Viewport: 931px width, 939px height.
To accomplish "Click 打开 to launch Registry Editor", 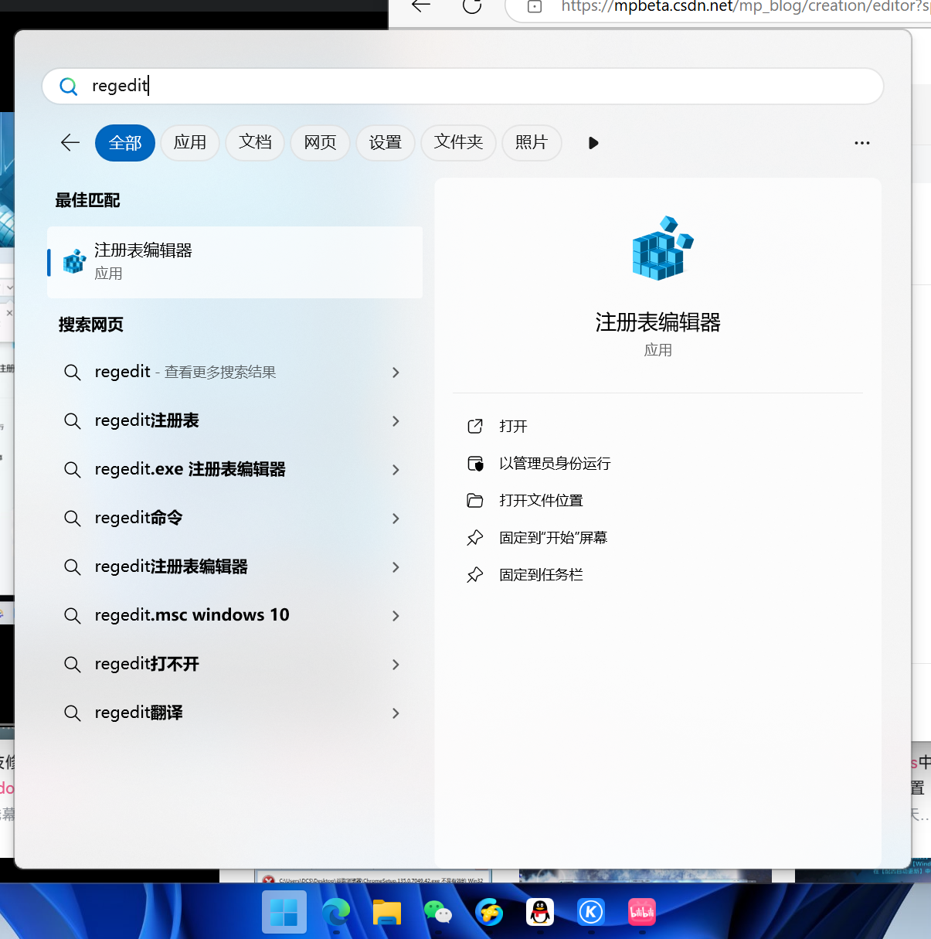I will 513,426.
